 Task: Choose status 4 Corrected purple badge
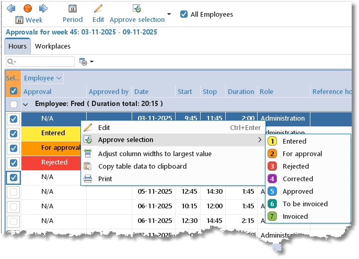[272, 179]
